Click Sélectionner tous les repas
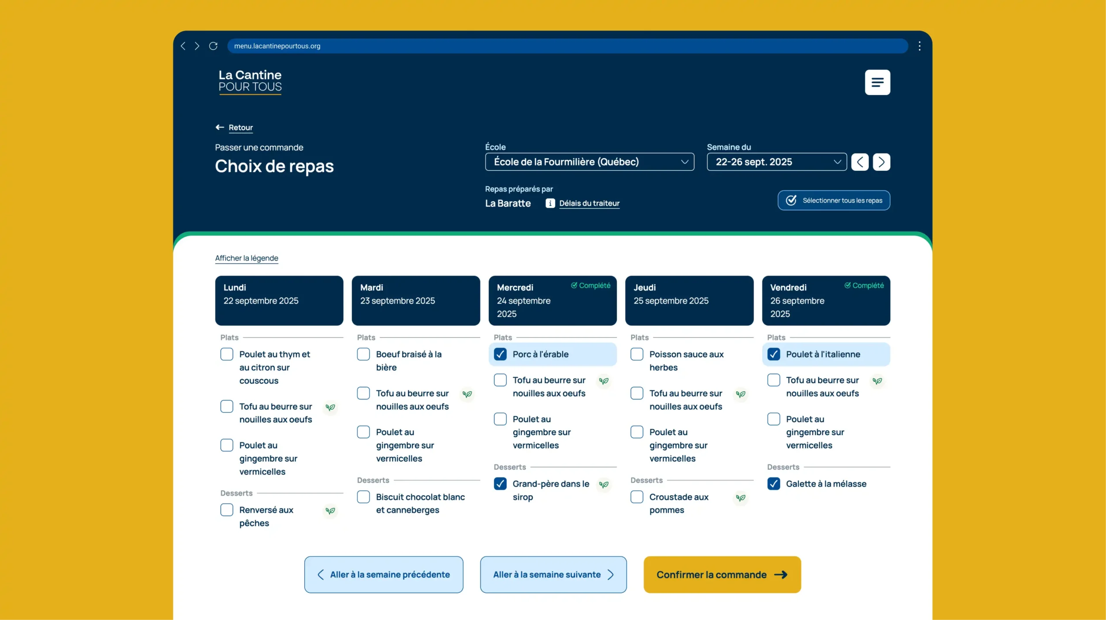 coord(833,200)
